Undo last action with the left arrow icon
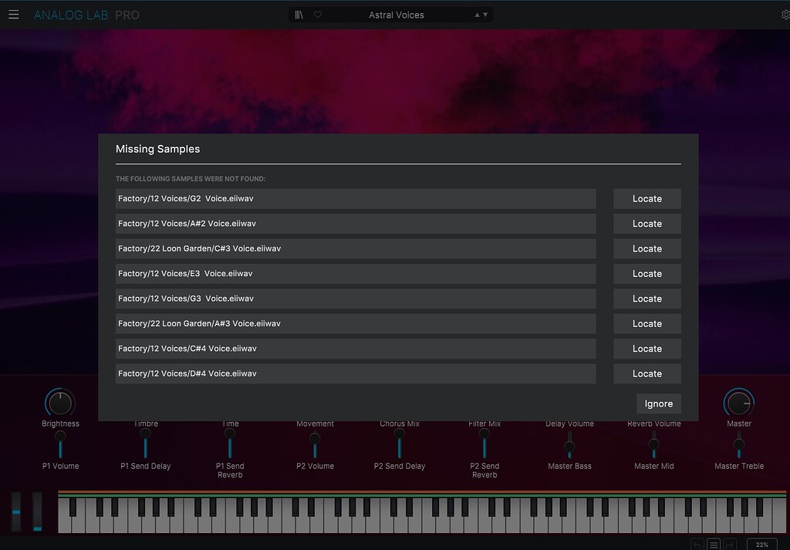790x550 pixels. click(696, 544)
